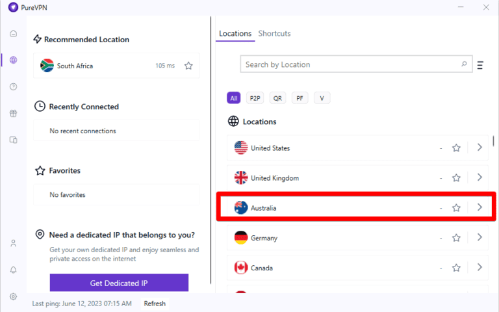Image resolution: width=499 pixels, height=312 pixels.
Task: Switch to the Shortcuts tab
Action: point(274,34)
